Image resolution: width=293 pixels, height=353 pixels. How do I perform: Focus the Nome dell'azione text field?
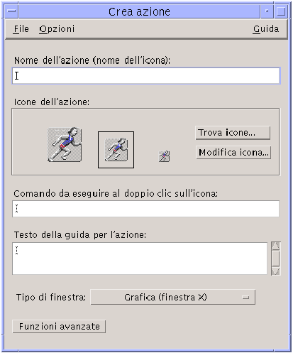pos(146,76)
